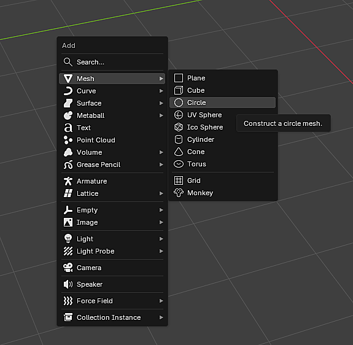353x345 pixels.
Task: Expand the Surface submenu arrow
Action: click(161, 103)
